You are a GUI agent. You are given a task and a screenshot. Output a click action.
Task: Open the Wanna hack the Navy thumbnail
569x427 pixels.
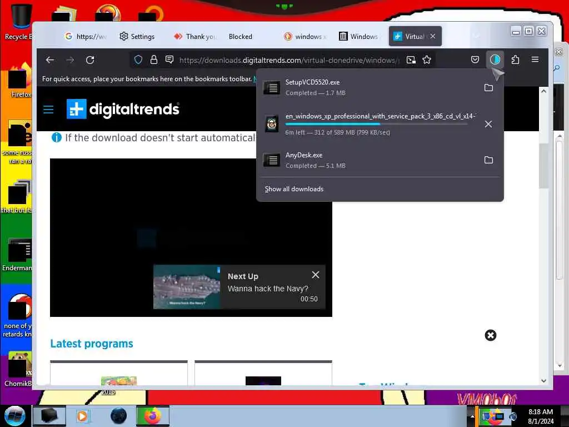[187, 287]
